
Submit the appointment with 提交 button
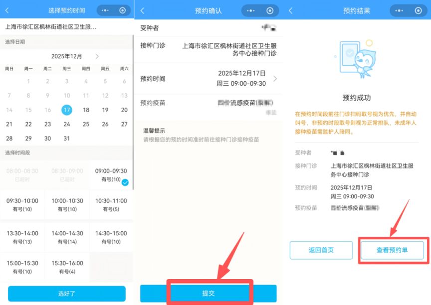coord(209,293)
